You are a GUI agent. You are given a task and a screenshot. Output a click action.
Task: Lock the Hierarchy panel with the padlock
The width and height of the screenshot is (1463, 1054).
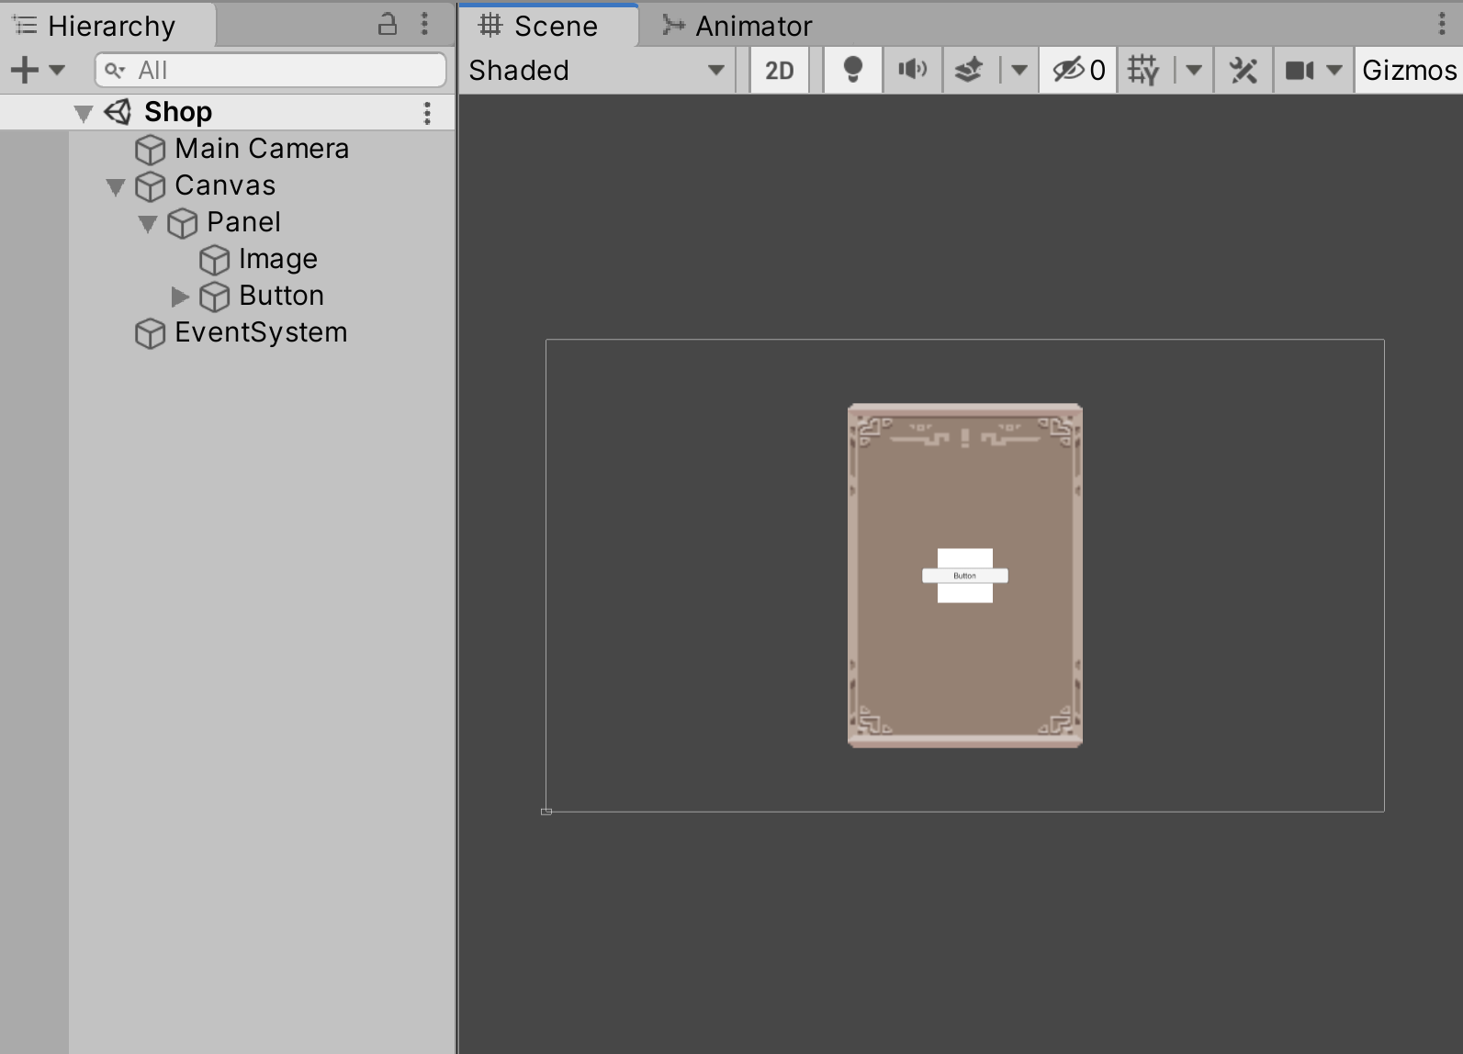coord(388,25)
